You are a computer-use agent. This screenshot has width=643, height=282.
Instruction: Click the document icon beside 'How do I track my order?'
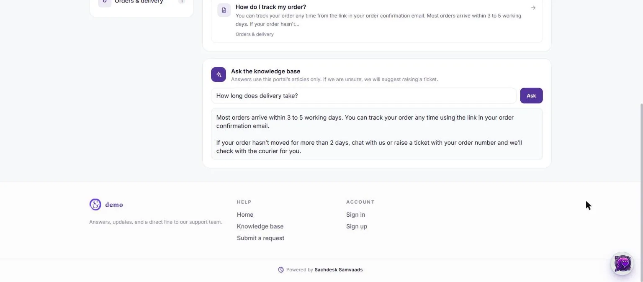pyautogui.click(x=224, y=10)
